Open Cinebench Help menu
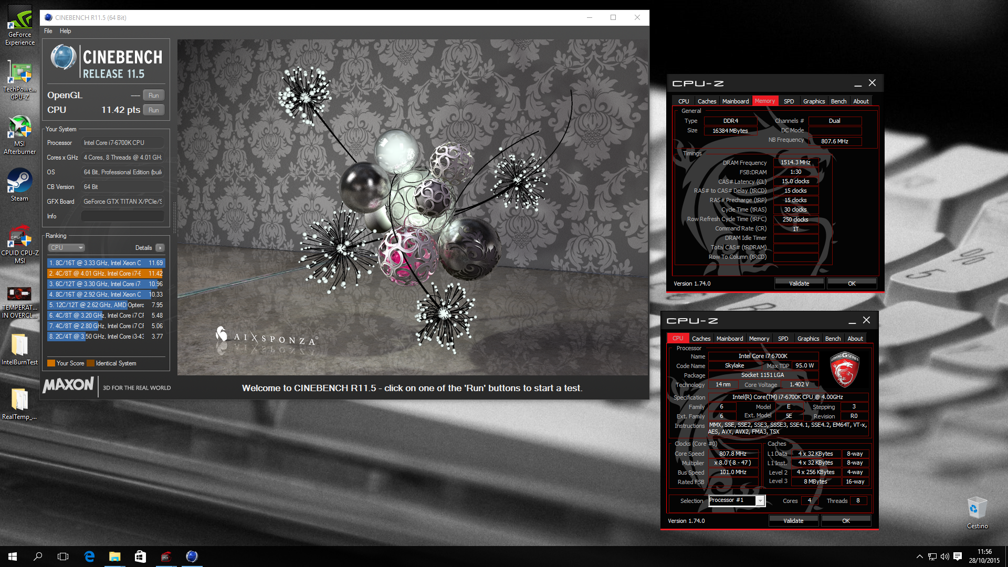The image size is (1008, 567). click(65, 31)
